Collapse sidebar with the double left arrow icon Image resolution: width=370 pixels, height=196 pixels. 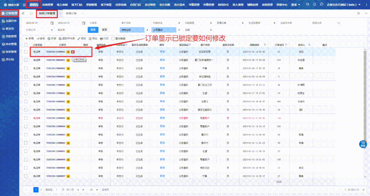pyautogui.click(x=23, y=13)
